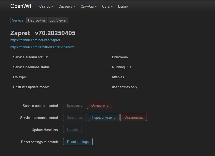215x156 pixels.
Task: Restart daemons with the Перезапустить button
Action: [103, 117]
